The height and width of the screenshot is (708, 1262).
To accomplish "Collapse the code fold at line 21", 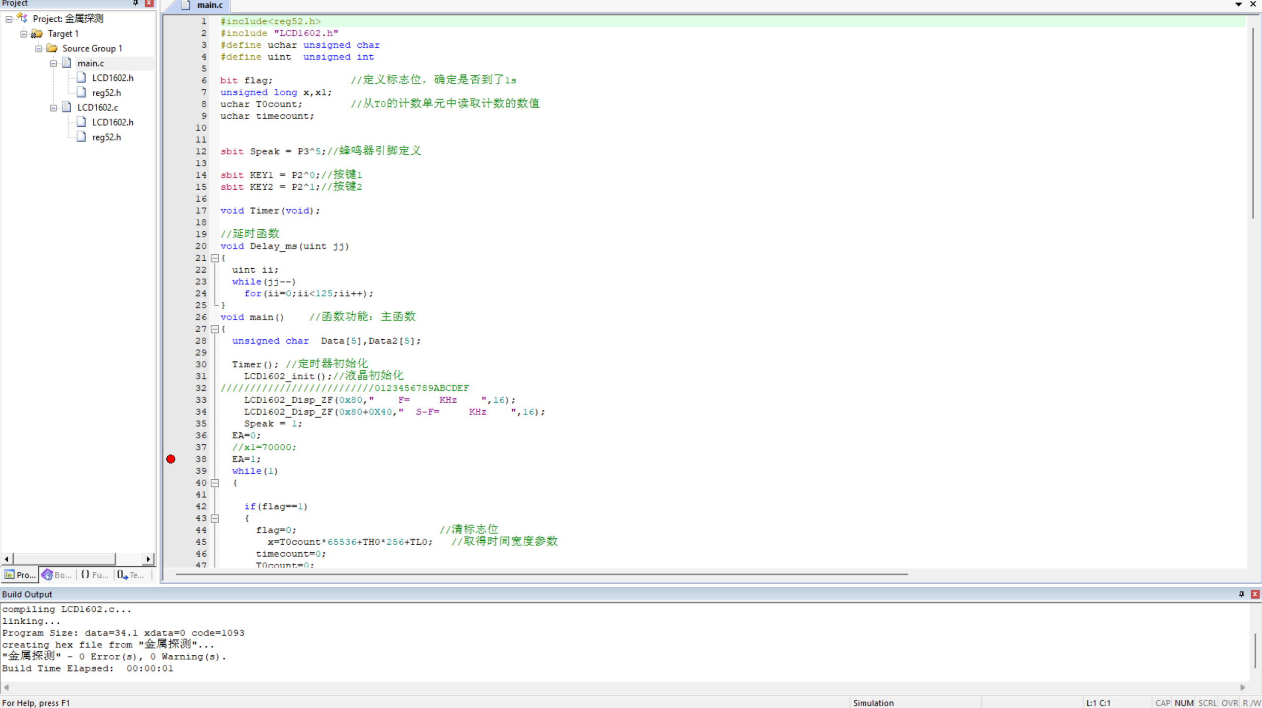I will click(215, 258).
